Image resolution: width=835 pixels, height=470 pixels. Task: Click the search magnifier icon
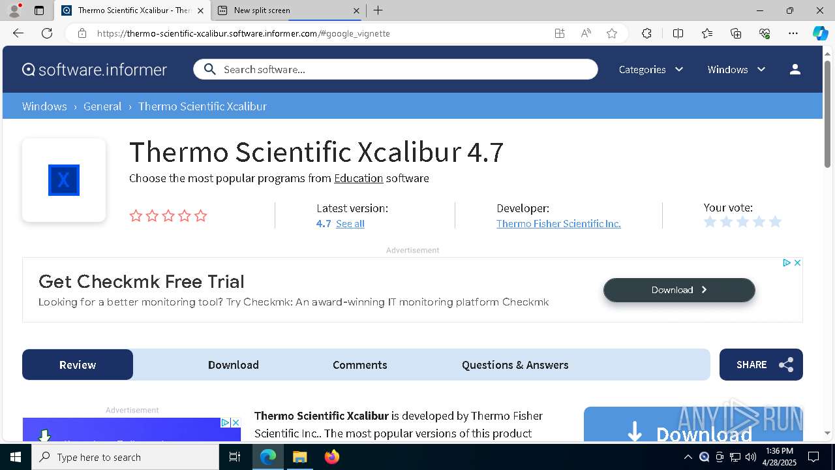point(209,69)
